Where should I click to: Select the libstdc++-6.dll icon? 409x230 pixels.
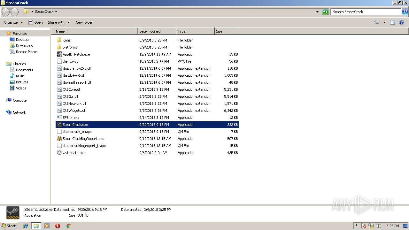point(59,75)
